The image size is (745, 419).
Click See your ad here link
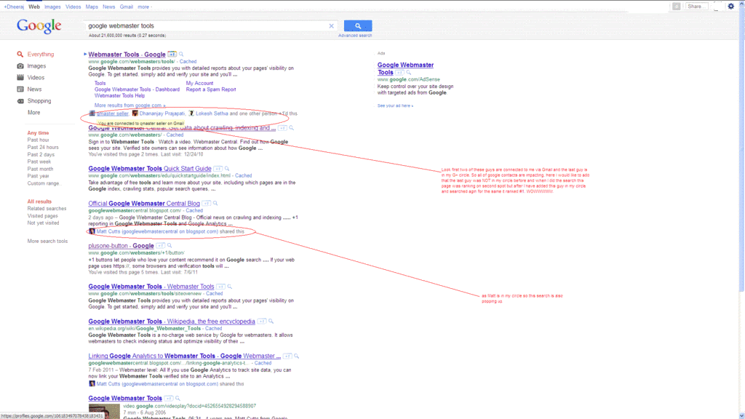395,105
